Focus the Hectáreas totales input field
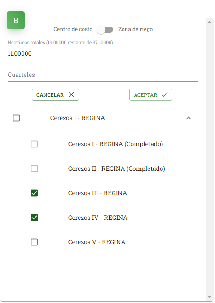Screen dimensions: 215x303 point(103,53)
